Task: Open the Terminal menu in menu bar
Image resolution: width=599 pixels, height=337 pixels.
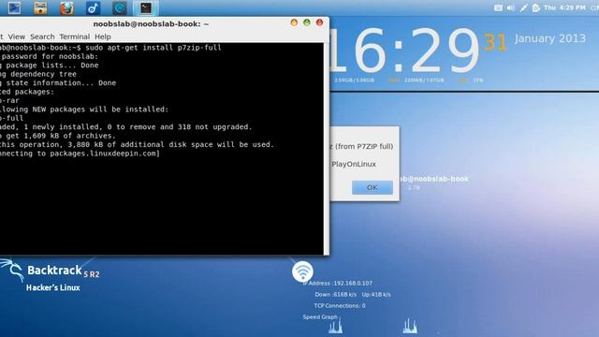Action: point(75,37)
